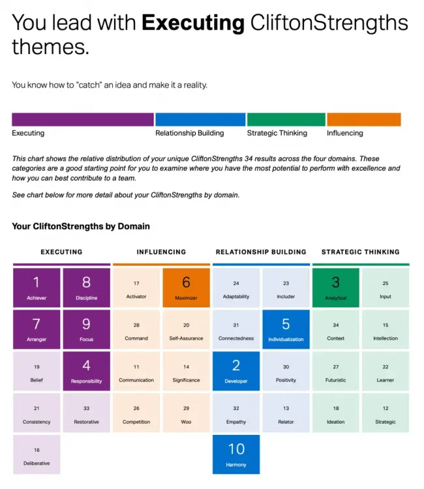Select the RELATIONSHIP BUILDING column header
Screen dimensions: 424x489
[x=261, y=252]
